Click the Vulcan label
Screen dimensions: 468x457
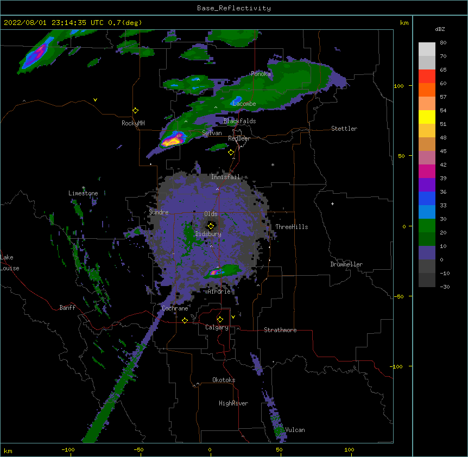point(295,430)
